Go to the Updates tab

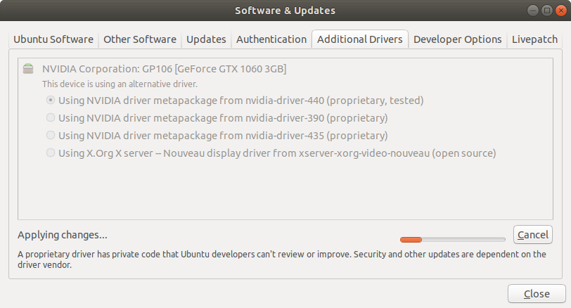pos(206,39)
